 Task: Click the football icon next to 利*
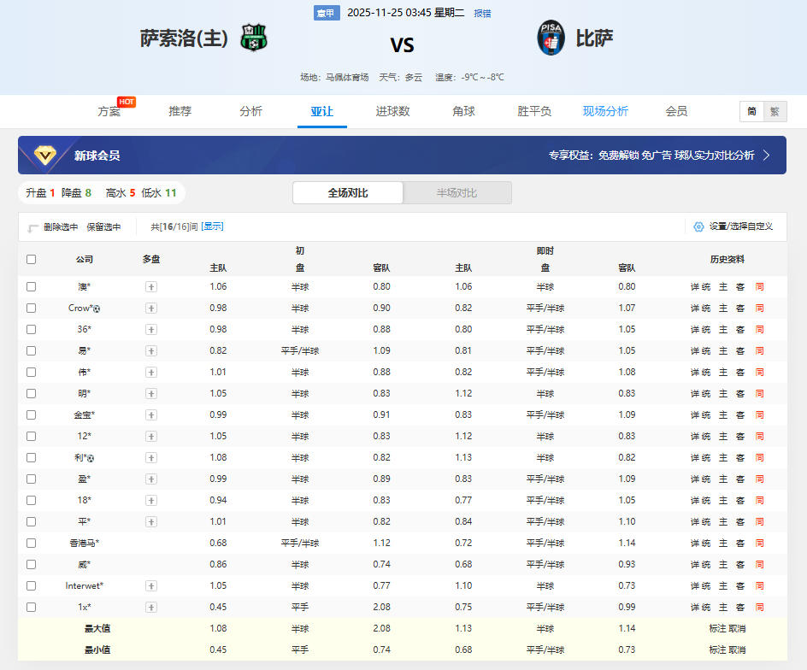coord(91,458)
